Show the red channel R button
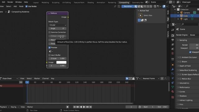Image resolution: width=199 pixels, height=112 pixels. [x=145, y=6]
